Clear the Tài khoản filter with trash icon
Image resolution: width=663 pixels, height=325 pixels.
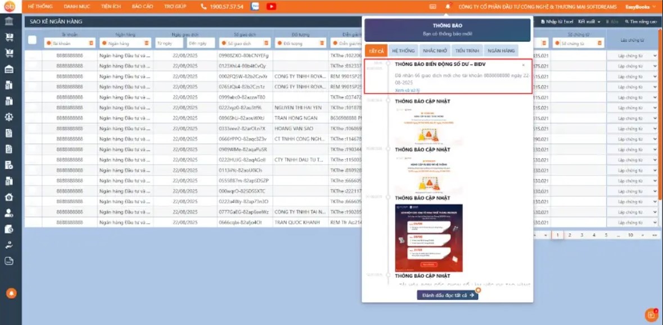click(91, 43)
